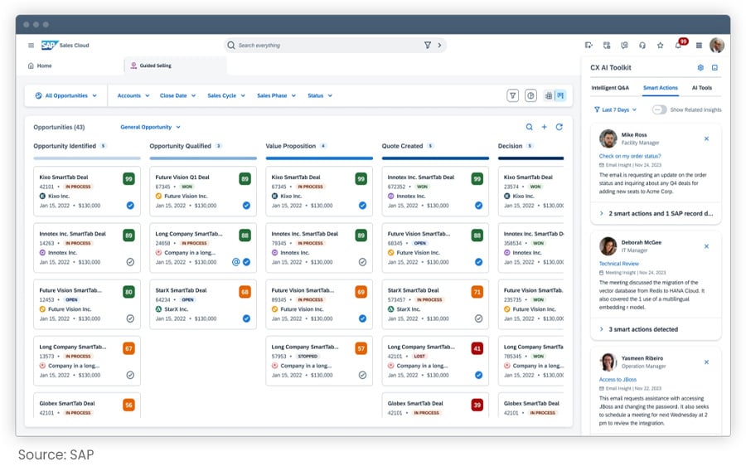Toggle check mark on Future Vision deal 12453
The height and width of the screenshot is (476, 746).
(x=130, y=318)
